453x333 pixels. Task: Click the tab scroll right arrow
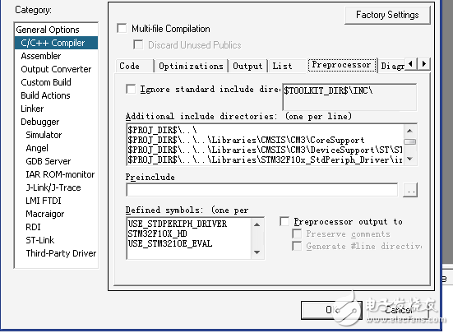pos(423,63)
